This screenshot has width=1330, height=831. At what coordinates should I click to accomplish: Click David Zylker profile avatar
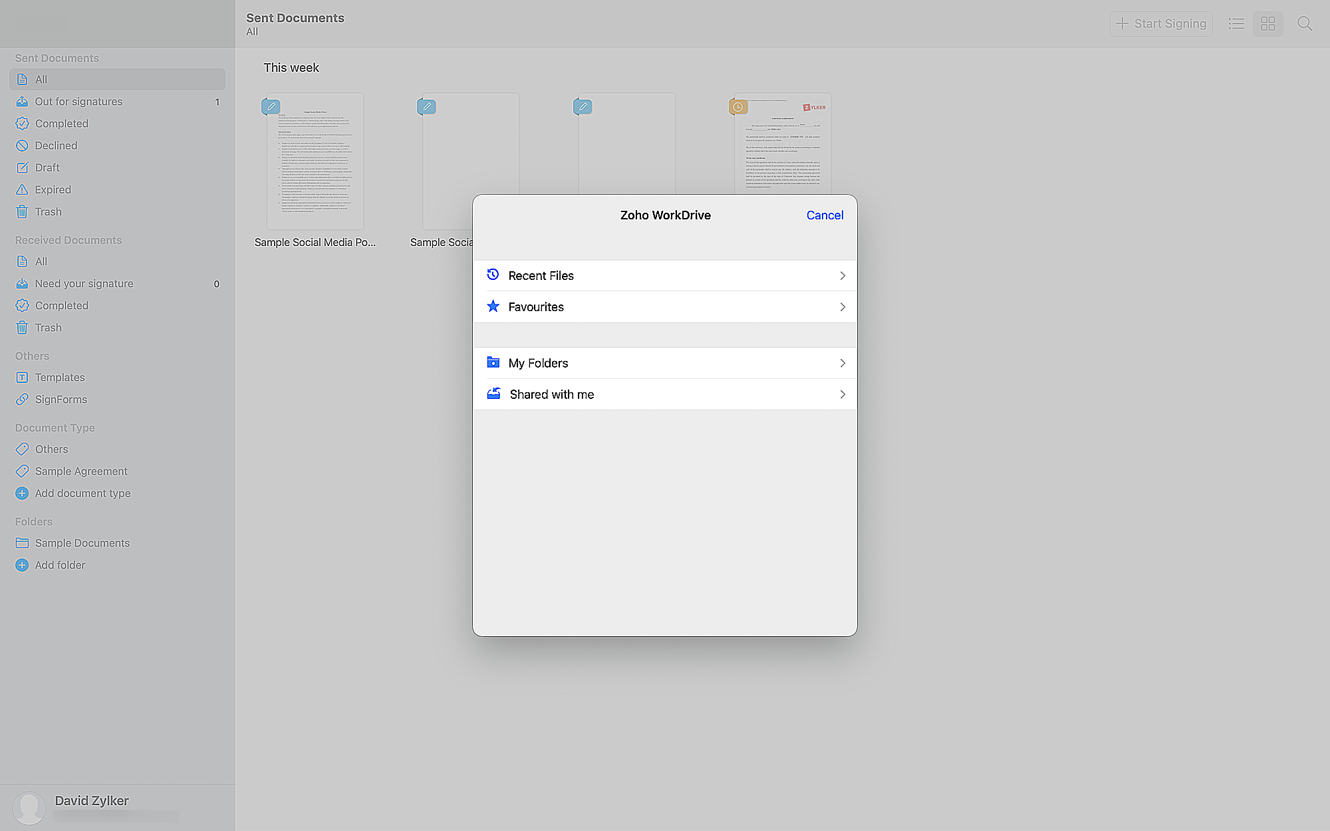pos(29,806)
